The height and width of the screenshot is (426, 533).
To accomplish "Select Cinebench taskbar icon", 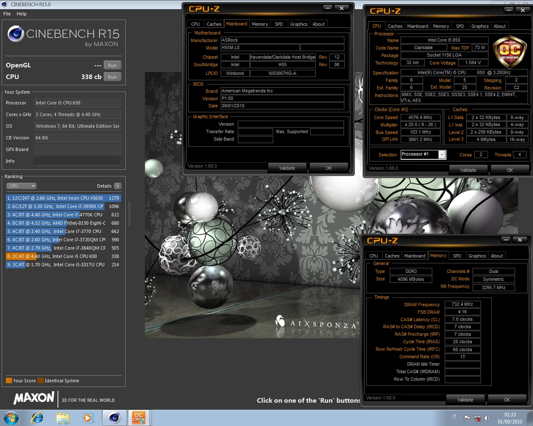I will 114,418.
